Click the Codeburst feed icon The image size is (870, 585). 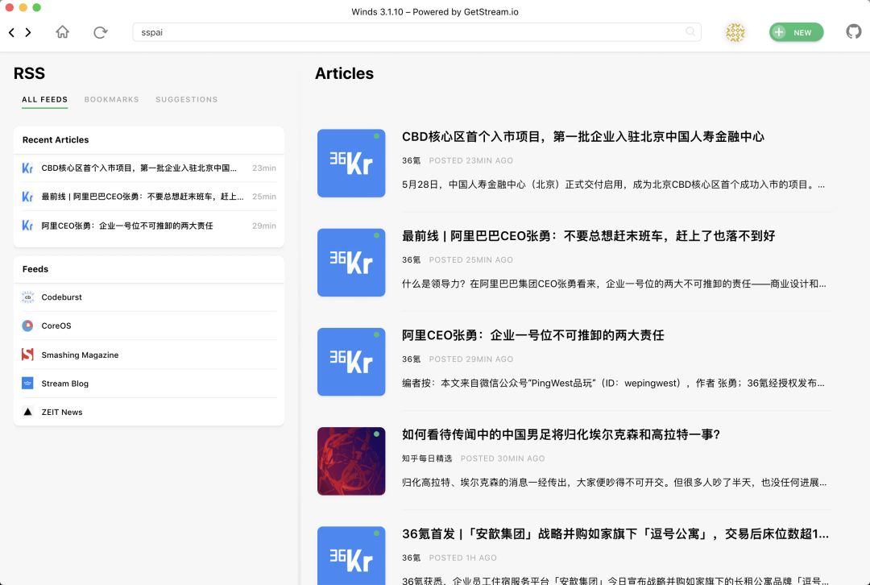pyautogui.click(x=27, y=297)
